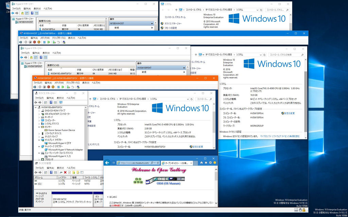Collapse ディスプレイ アダプター node in Device Manager
The image size is (348, 217).
(39, 140)
